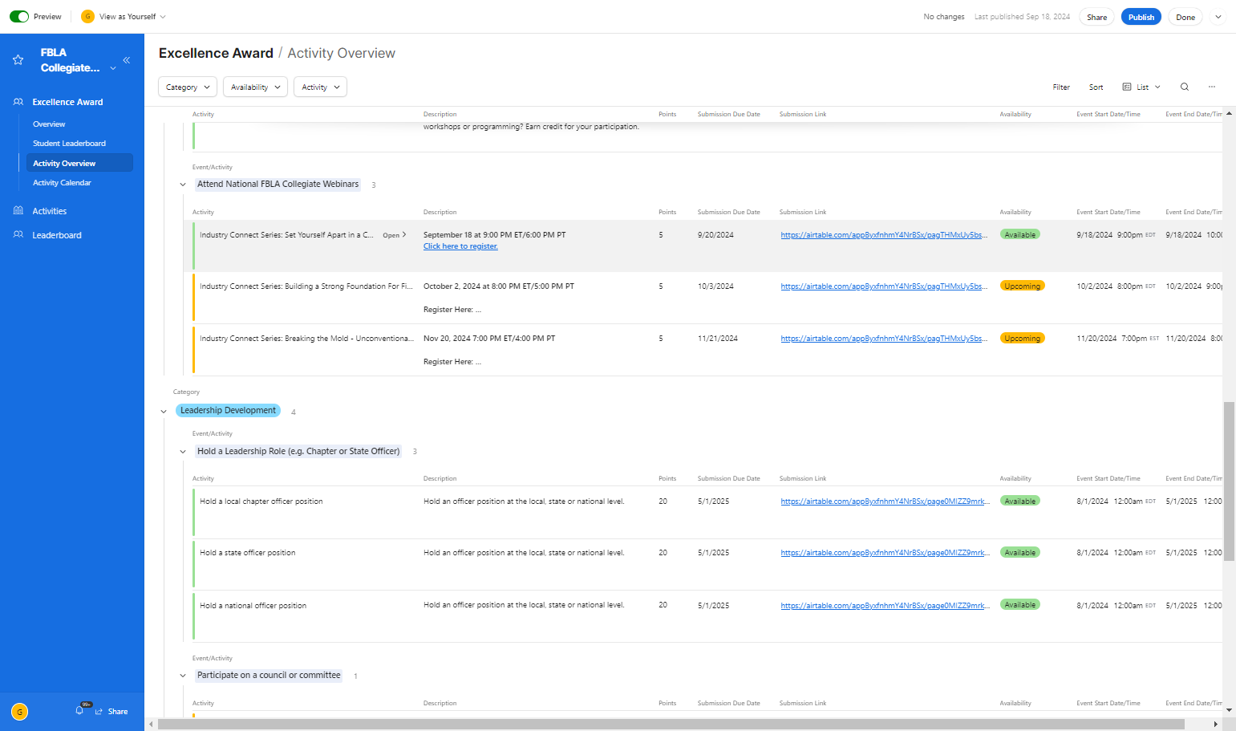Click the Leadership Development category tag
Screen dimensions: 1236x731
coord(228,411)
